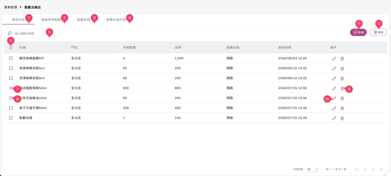Screen dimensions: 391x176
Task: Click the name 保濕精華安瓶5ml
Action: point(32,68)
